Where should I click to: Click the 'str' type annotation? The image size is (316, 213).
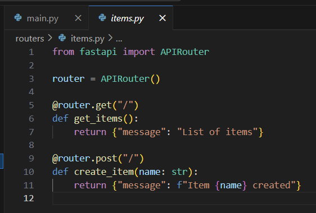(179, 172)
